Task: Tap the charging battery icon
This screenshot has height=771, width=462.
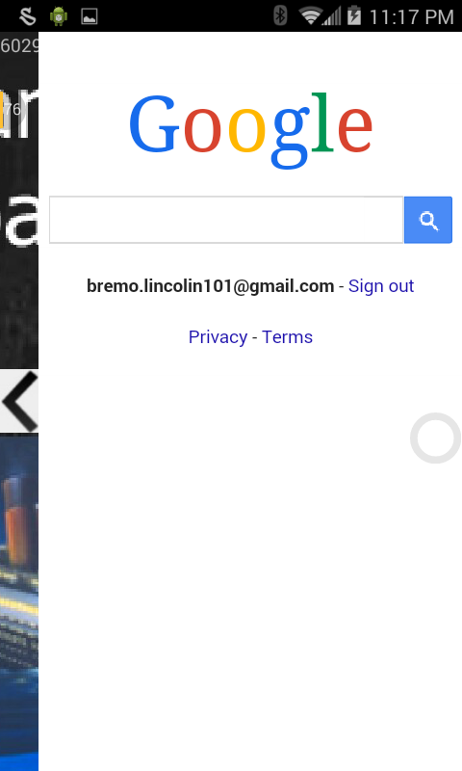Action: pyautogui.click(x=354, y=15)
